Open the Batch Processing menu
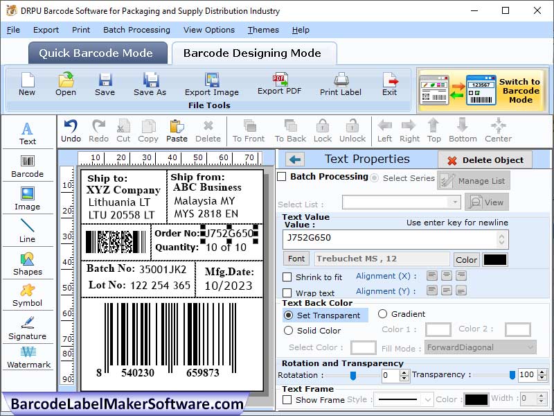Viewport: 554px width, 416px height. pyautogui.click(x=136, y=30)
